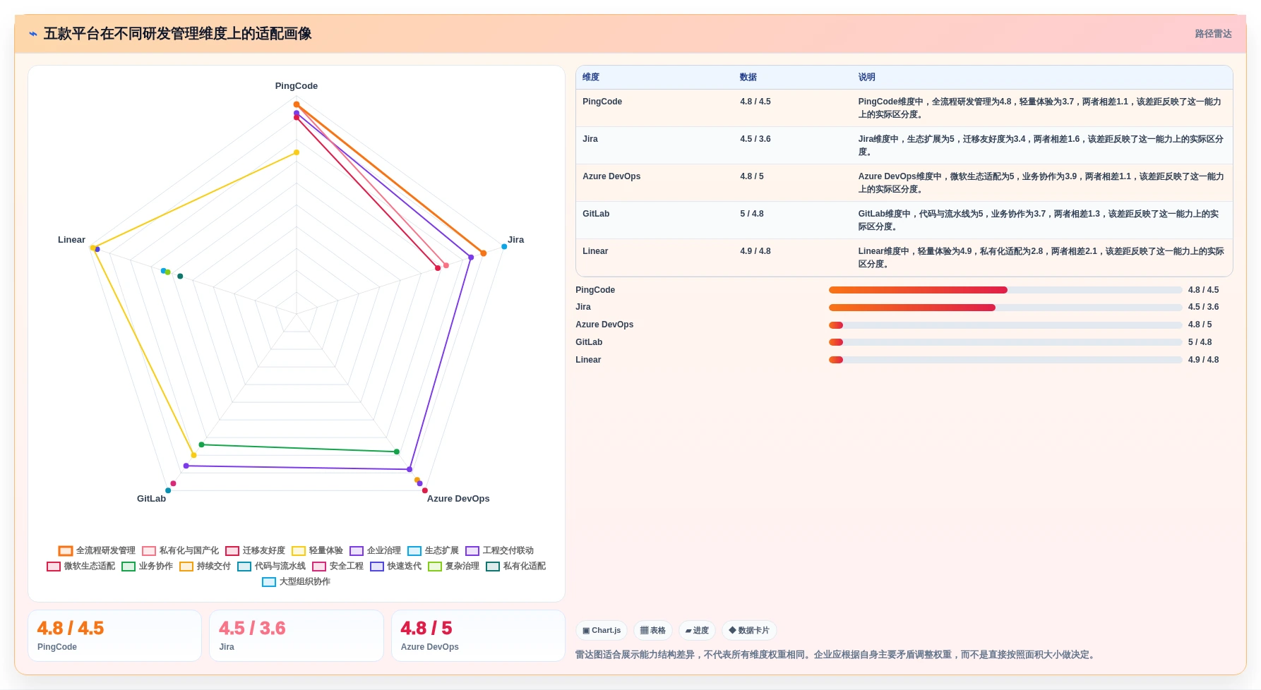This screenshot has height=690, width=1261.
Task: Click the page title 五款平台在不同研发管理维度上的适配画像
Action: pos(178,34)
